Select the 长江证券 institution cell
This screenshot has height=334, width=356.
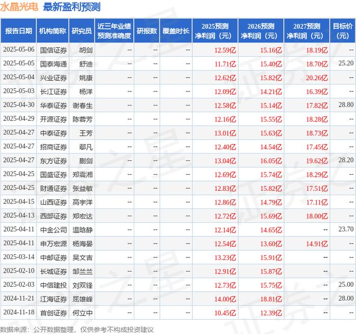click(53, 91)
